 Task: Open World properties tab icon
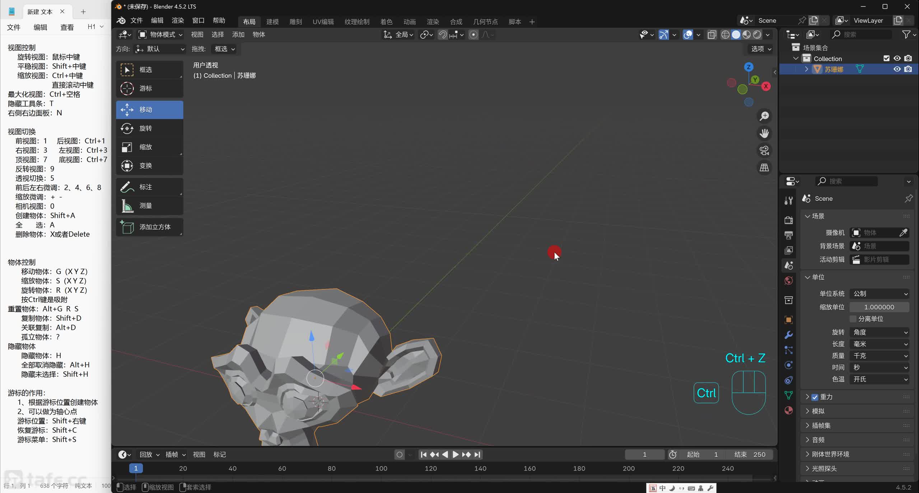click(x=789, y=281)
